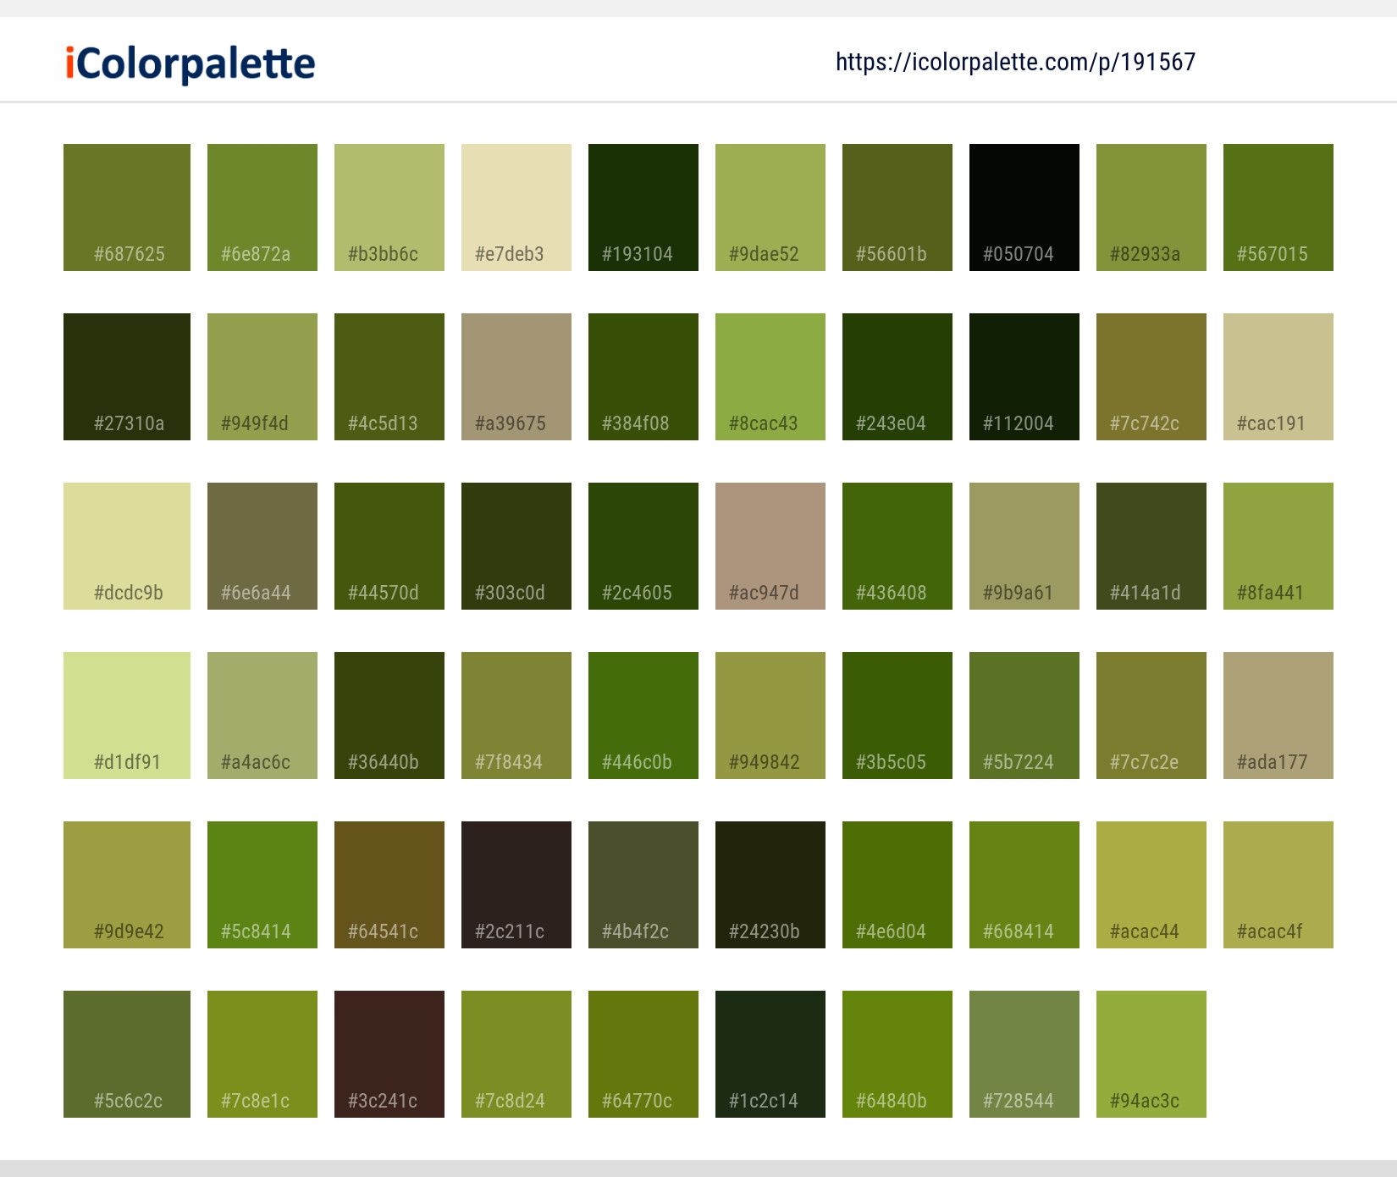The width and height of the screenshot is (1397, 1177).
Task: Select the dark #2c211c swatch
Action: point(516,885)
